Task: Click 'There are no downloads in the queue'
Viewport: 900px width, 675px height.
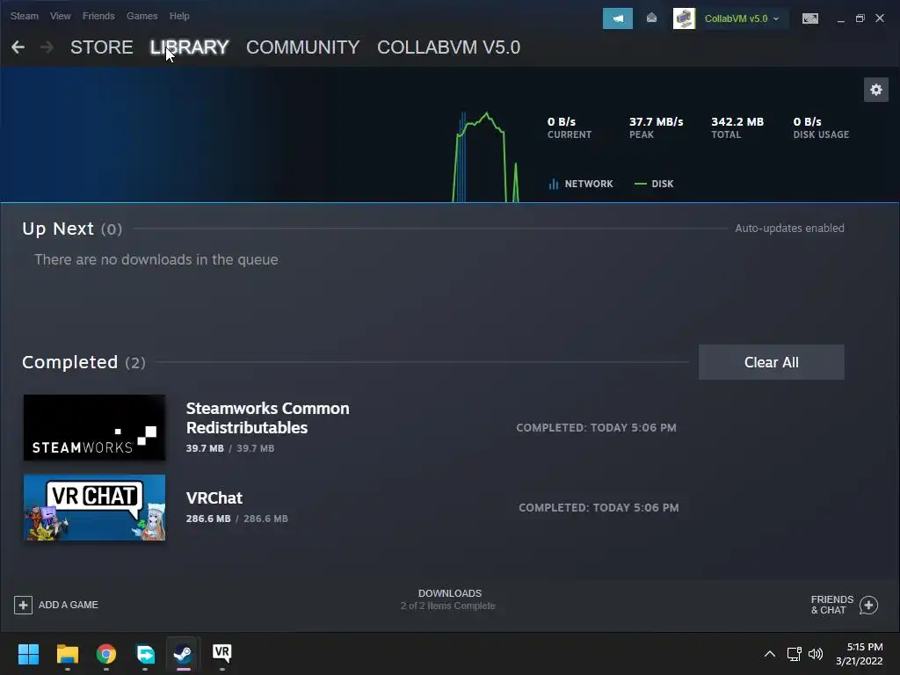Action: pos(156,259)
